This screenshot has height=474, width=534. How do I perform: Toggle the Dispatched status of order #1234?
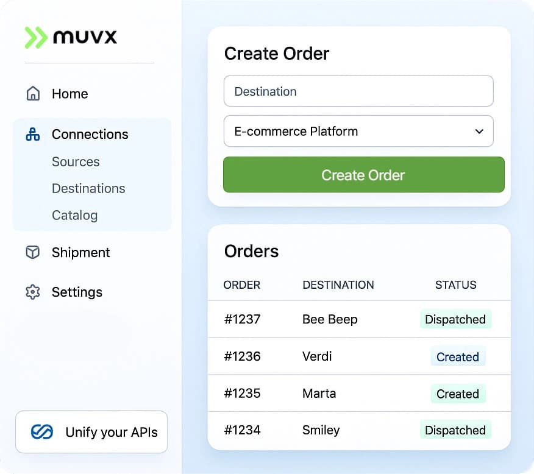click(x=455, y=430)
